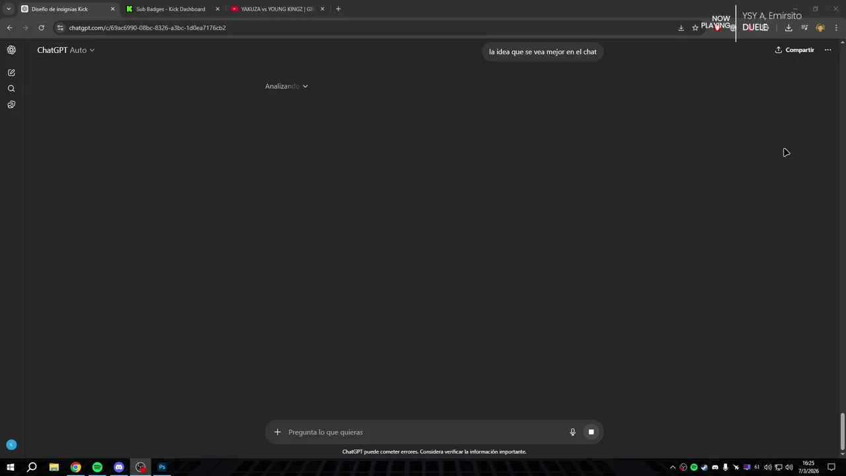Open the user profile avatar in sidebar
Viewport: 846px width, 476px height.
[x=11, y=445]
